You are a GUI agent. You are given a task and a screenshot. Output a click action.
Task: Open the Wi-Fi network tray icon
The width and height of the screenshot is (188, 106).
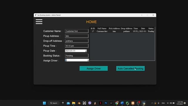point(168,103)
